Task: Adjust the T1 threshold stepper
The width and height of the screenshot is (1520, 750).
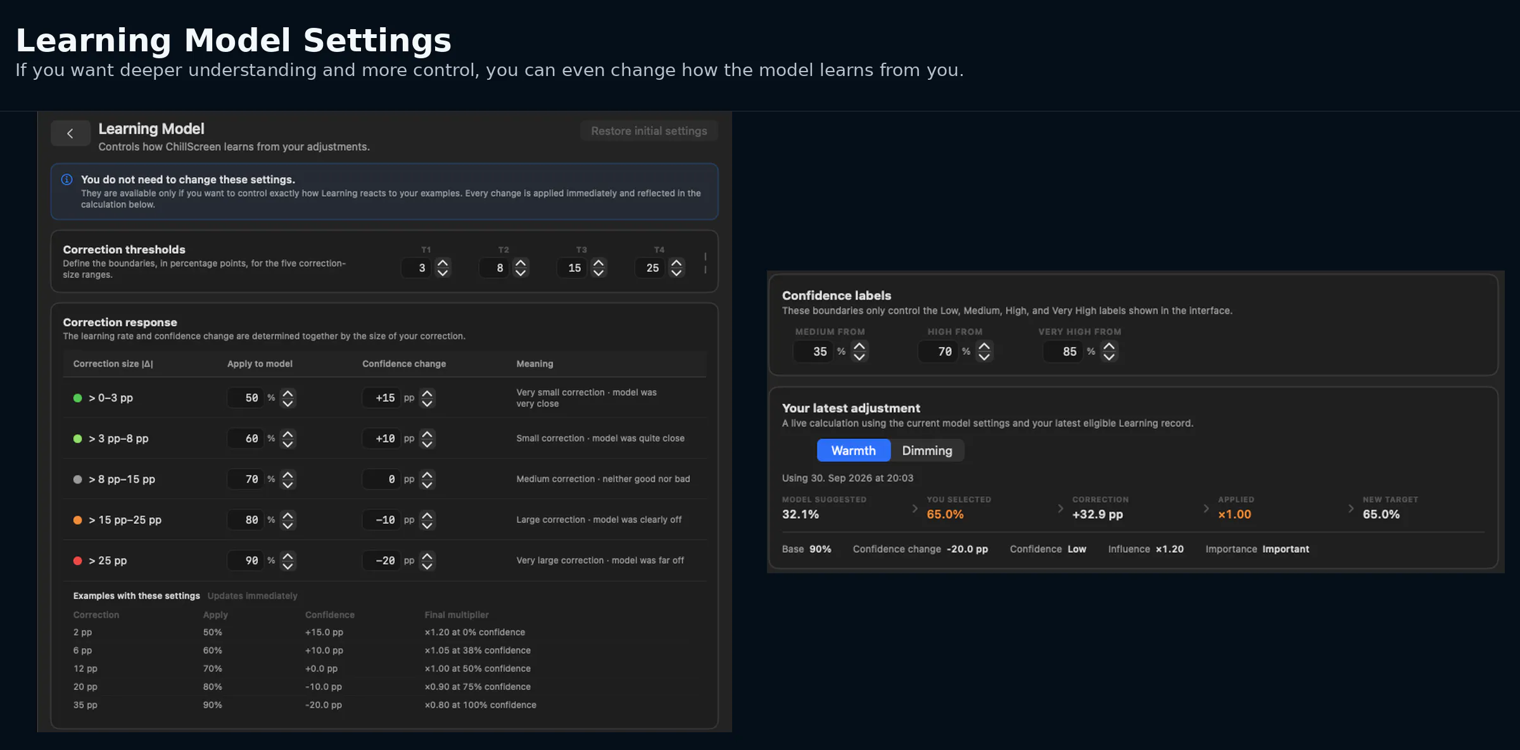Action: [x=443, y=268]
